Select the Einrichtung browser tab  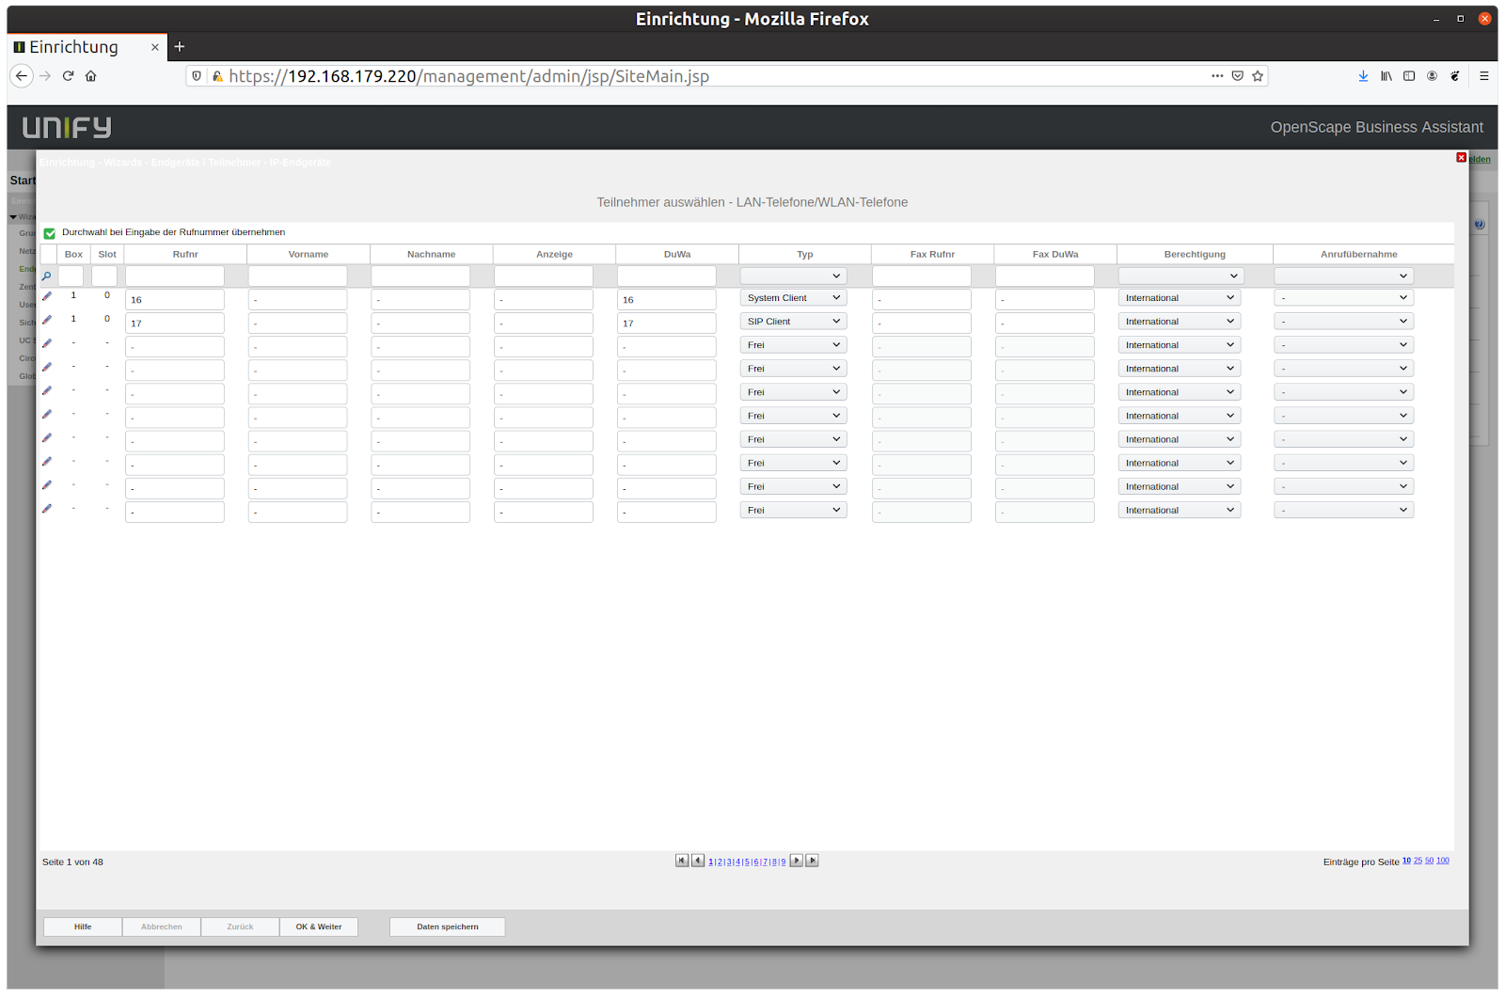pos(87,47)
